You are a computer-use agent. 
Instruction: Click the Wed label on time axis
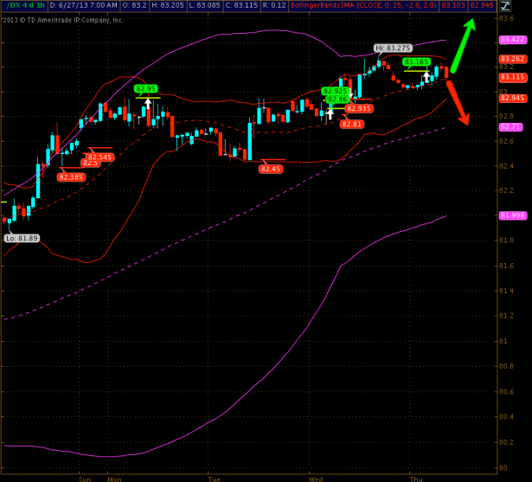[314, 477]
